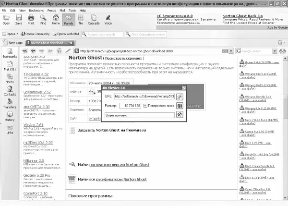Click Norton Ghost Back-Up ad link

tap(242, 16)
